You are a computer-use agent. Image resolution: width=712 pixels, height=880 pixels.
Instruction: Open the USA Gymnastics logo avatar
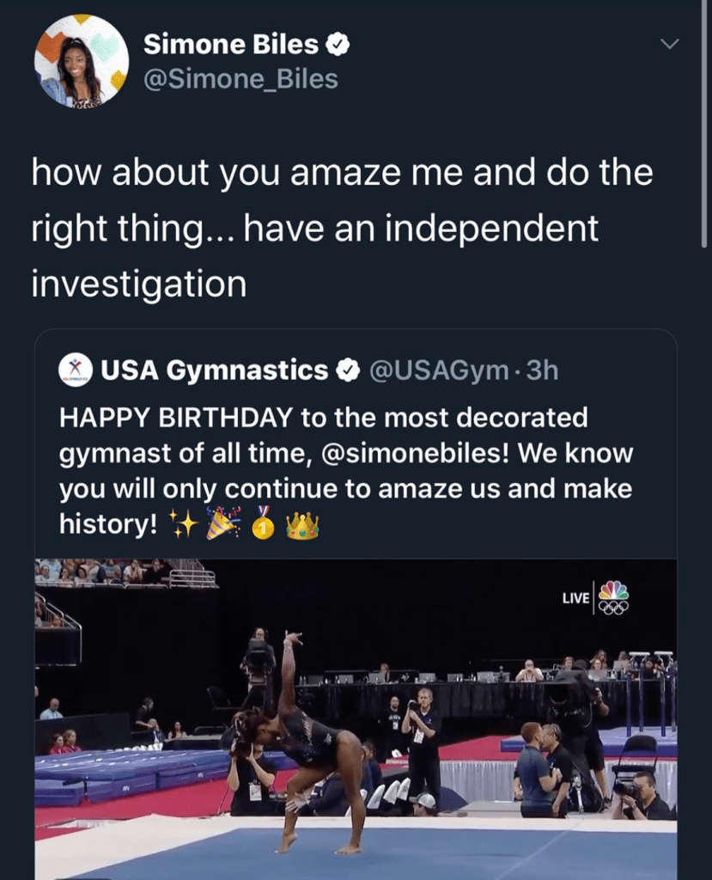coord(76,370)
